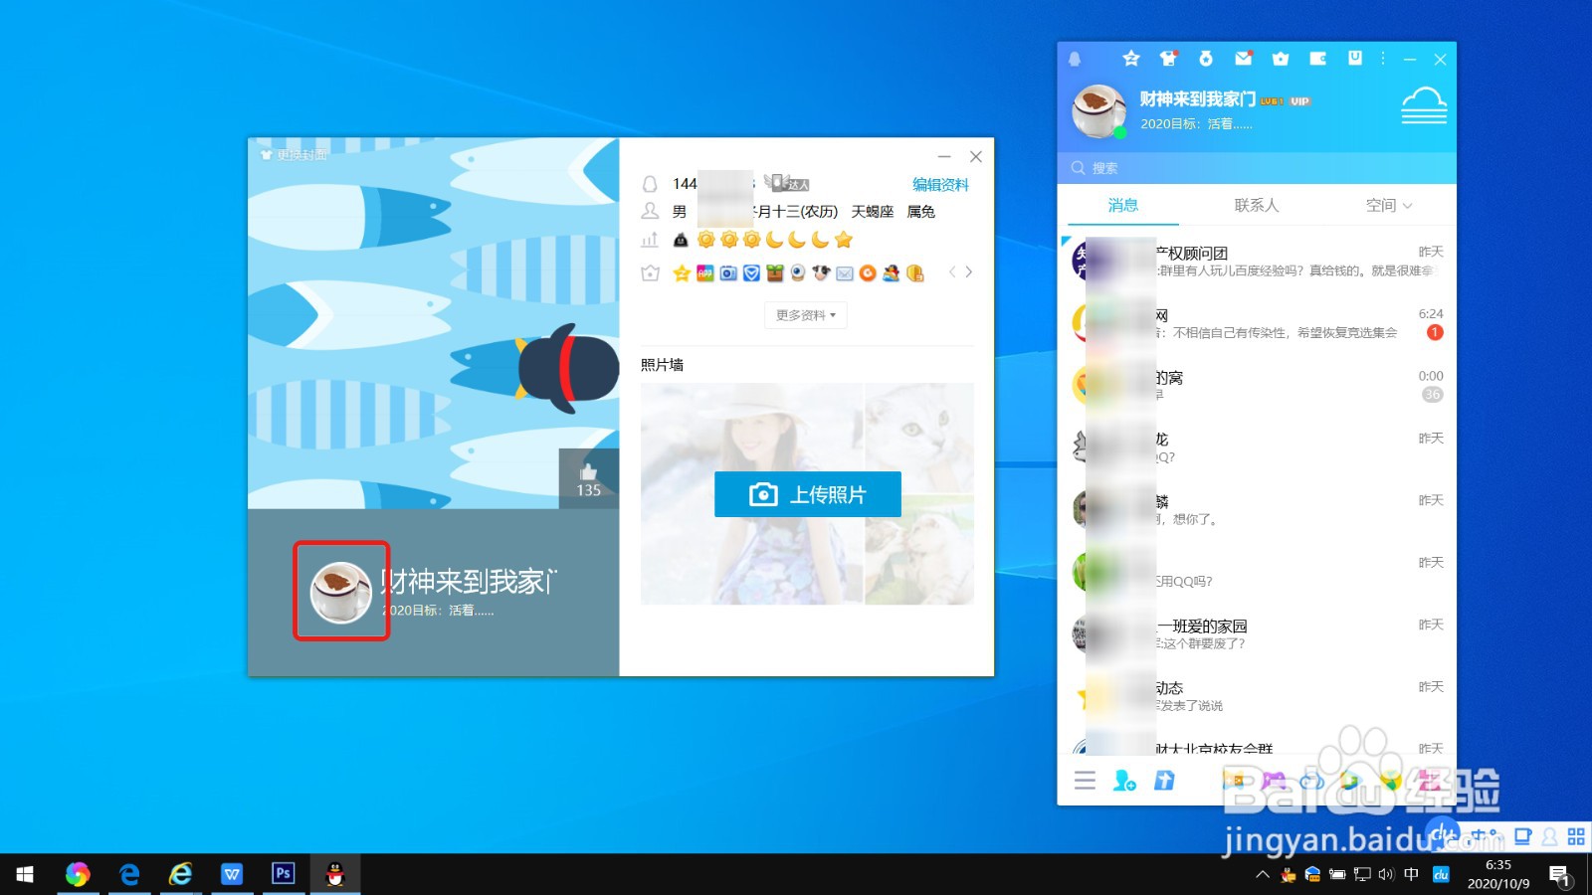Switch to the 消息 tab
Image resolution: width=1592 pixels, height=895 pixels.
pos(1123,205)
